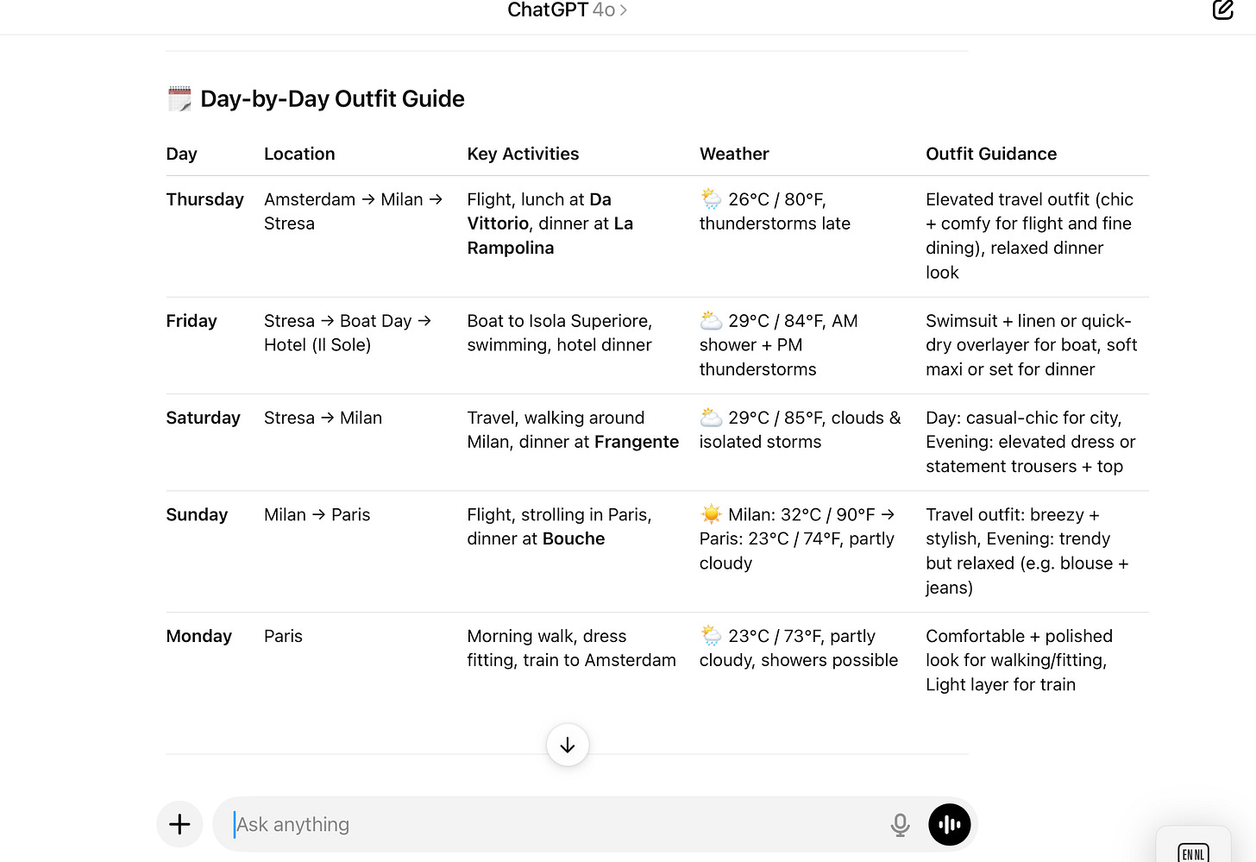
Task: Click Monday's weather emoji icon
Action: pyautogui.click(x=711, y=636)
